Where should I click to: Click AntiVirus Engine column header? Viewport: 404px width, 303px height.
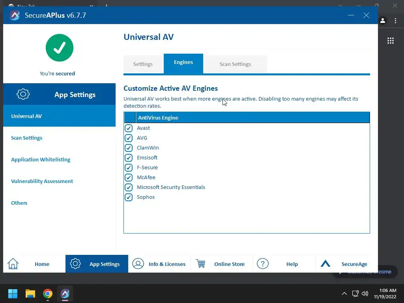pos(252,118)
